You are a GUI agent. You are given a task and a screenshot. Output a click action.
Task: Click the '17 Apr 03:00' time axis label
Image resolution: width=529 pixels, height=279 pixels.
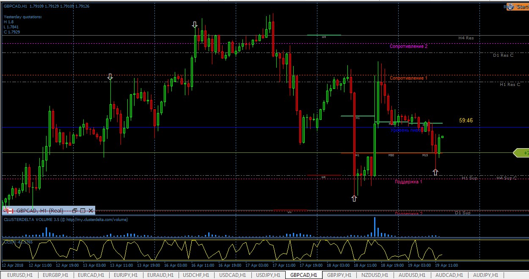257,265
